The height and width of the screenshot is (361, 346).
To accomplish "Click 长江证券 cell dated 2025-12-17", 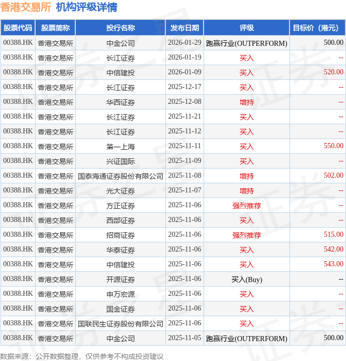I will click(x=120, y=88).
